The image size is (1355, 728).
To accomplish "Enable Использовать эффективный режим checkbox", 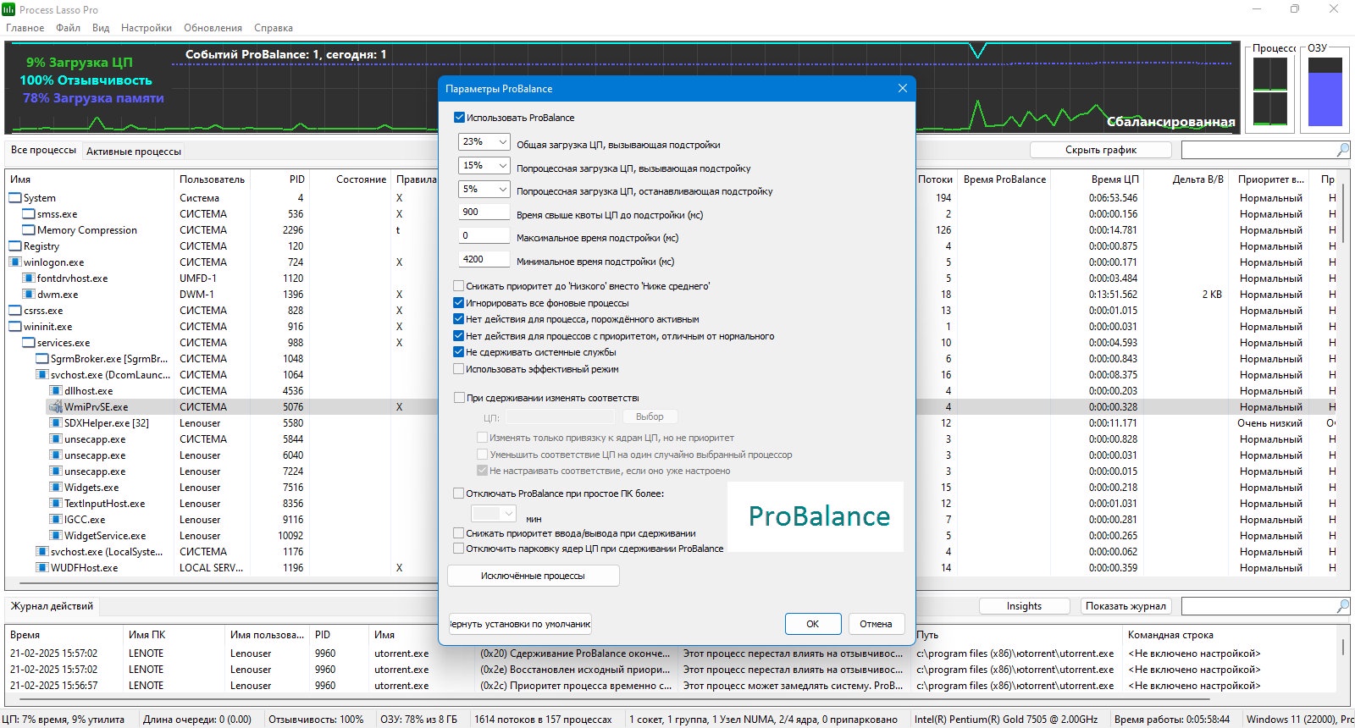I will [459, 369].
